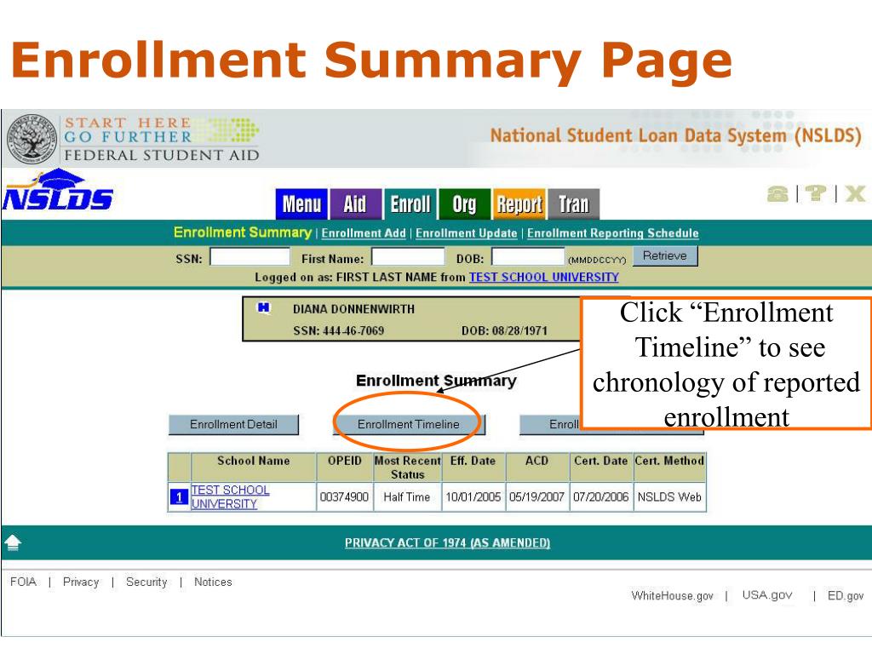The width and height of the screenshot is (872, 654).
Task: Open the Enrollment Reporting Schedule link
Action: [613, 233]
